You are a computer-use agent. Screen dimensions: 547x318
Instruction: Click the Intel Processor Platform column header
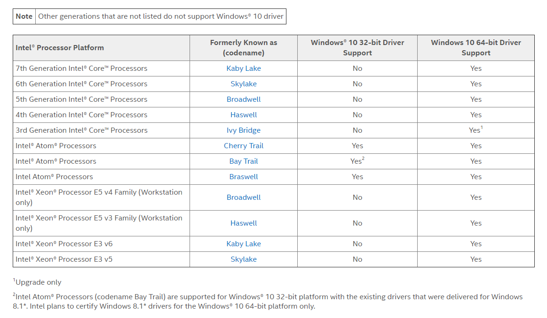click(60, 47)
